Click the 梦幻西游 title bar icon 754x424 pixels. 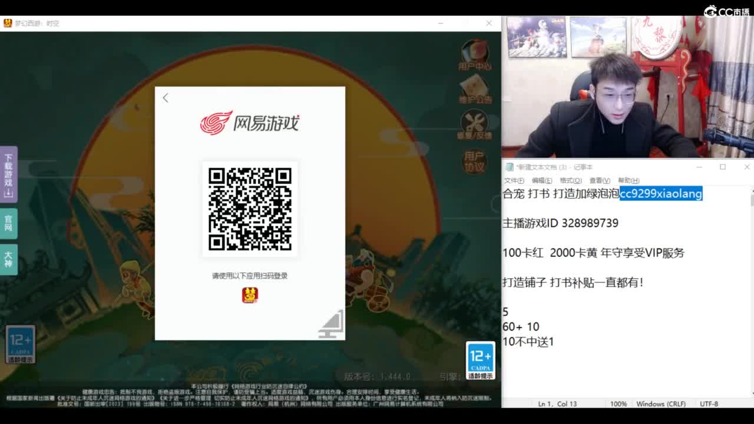(8, 23)
